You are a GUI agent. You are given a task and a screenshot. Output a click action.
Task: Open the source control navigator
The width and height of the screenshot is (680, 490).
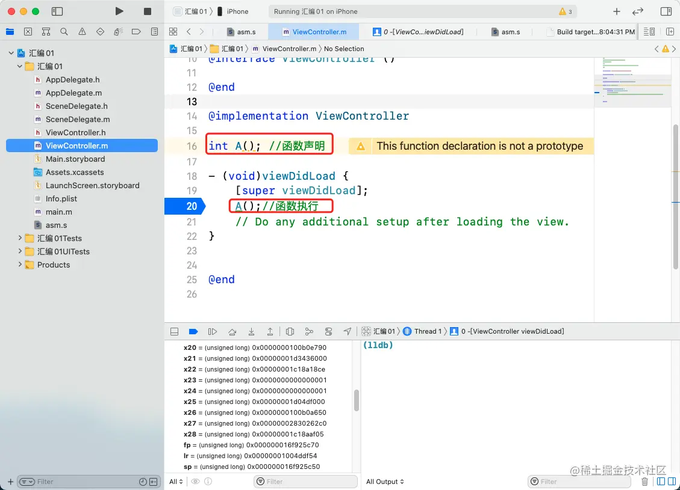point(28,32)
